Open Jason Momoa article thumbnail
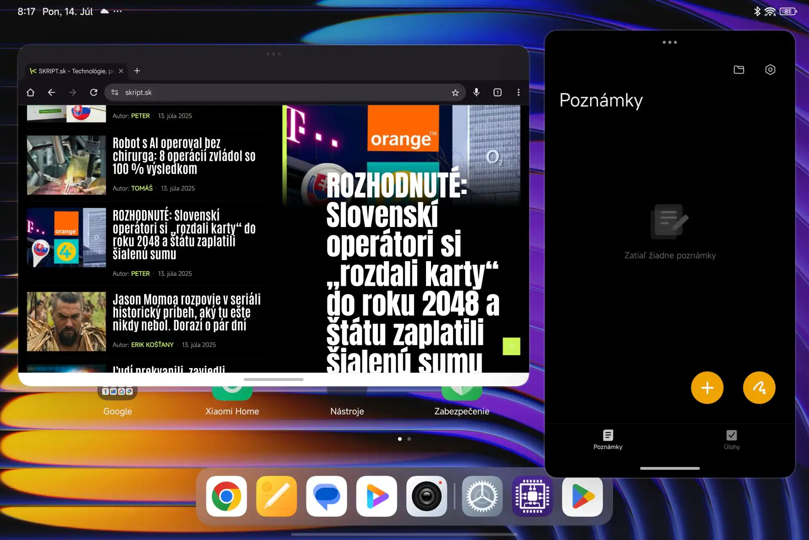Viewport: 809px width, 540px height. click(66, 321)
